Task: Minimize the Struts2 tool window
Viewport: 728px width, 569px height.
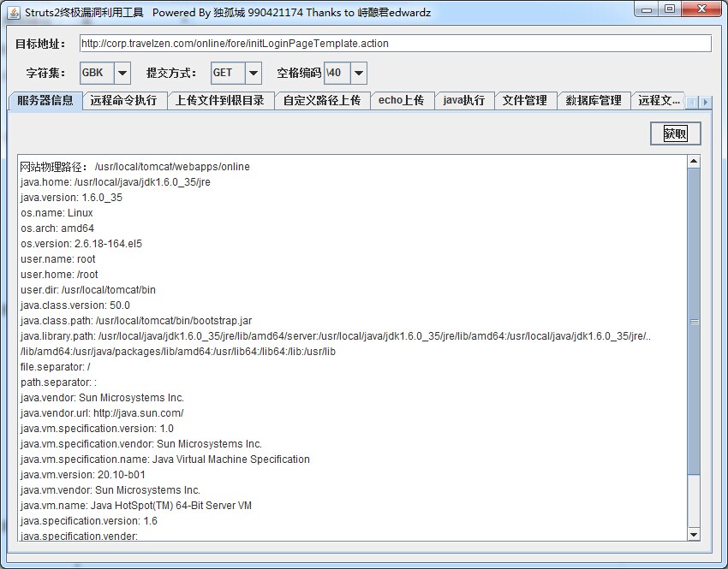Action: pyautogui.click(x=647, y=9)
